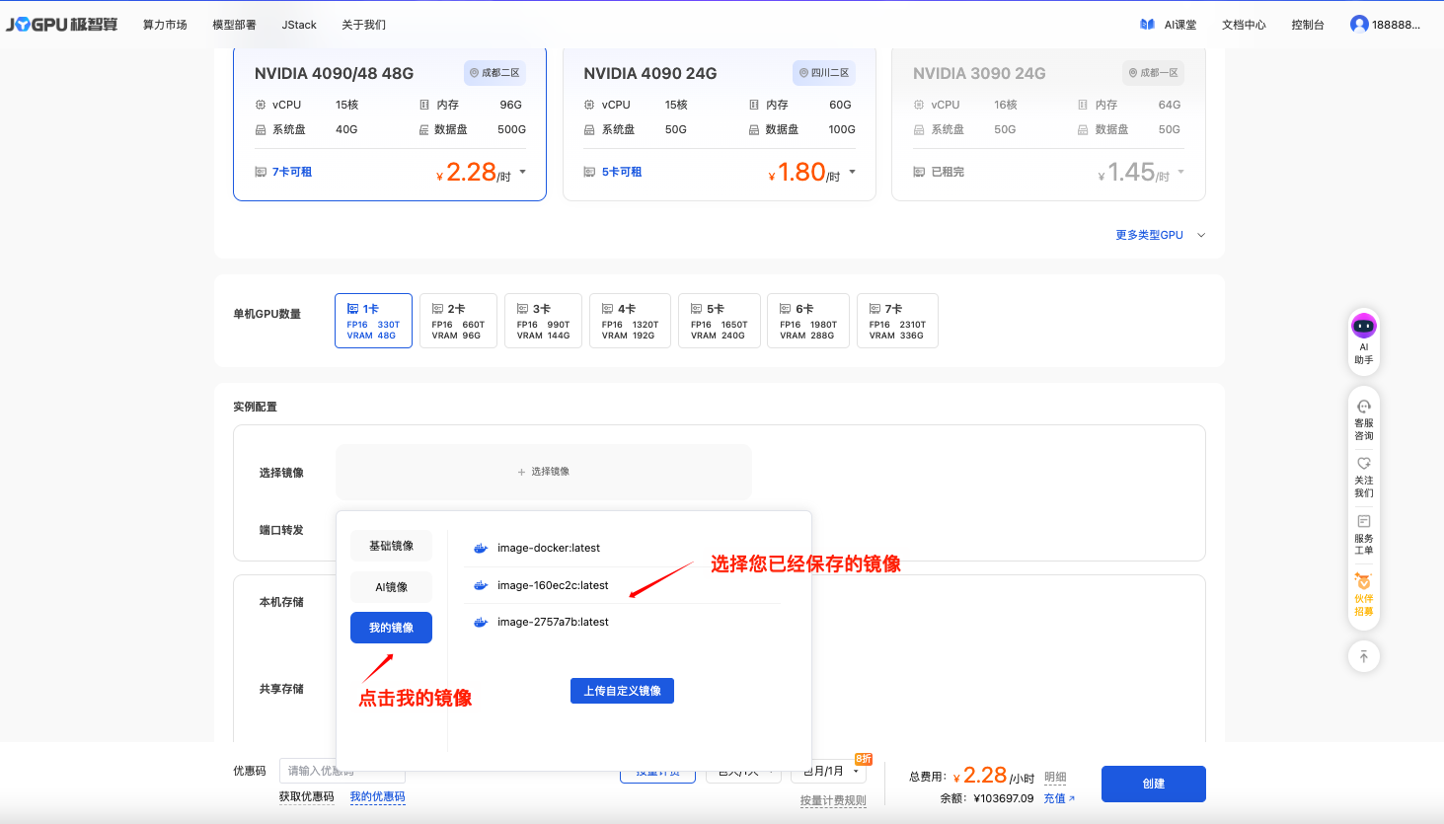
Task: Click the 上传自定义镜像 button
Action: [x=622, y=691]
